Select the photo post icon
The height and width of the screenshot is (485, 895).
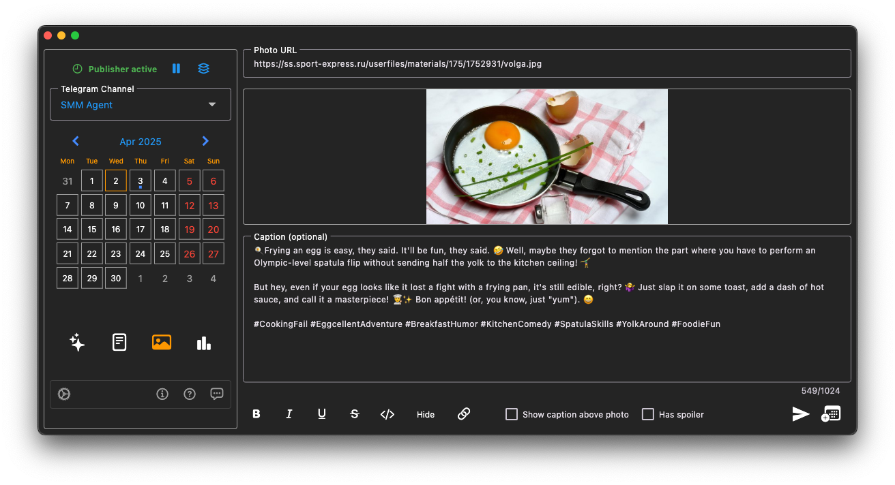coord(162,342)
